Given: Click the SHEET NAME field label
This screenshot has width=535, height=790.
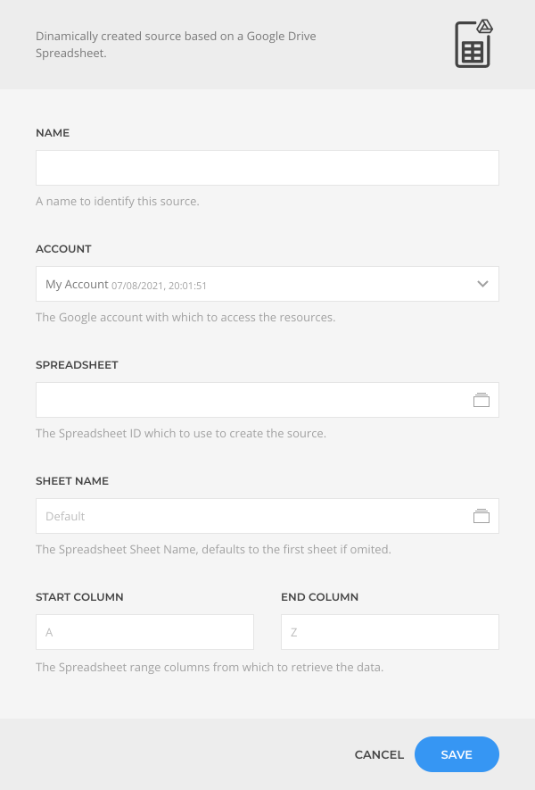Looking at the screenshot, I should click(x=72, y=480).
